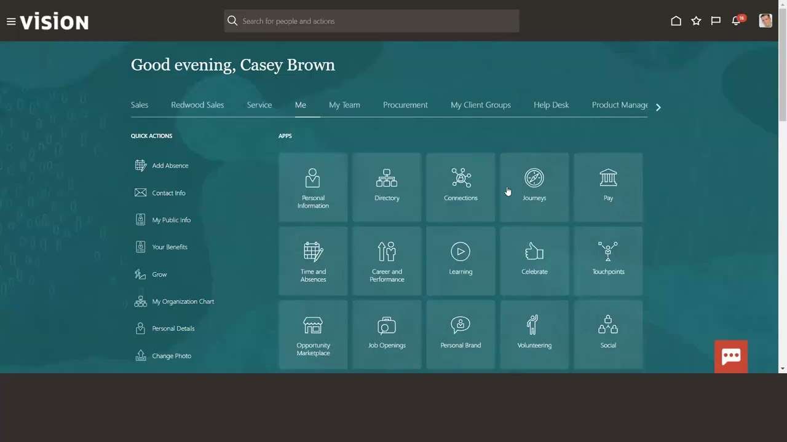Image resolution: width=787 pixels, height=442 pixels.
Task: Open the Journeys app tile
Action: point(534,187)
